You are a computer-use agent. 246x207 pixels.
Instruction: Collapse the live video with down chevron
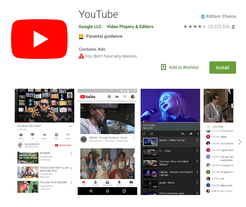(208, 92)
